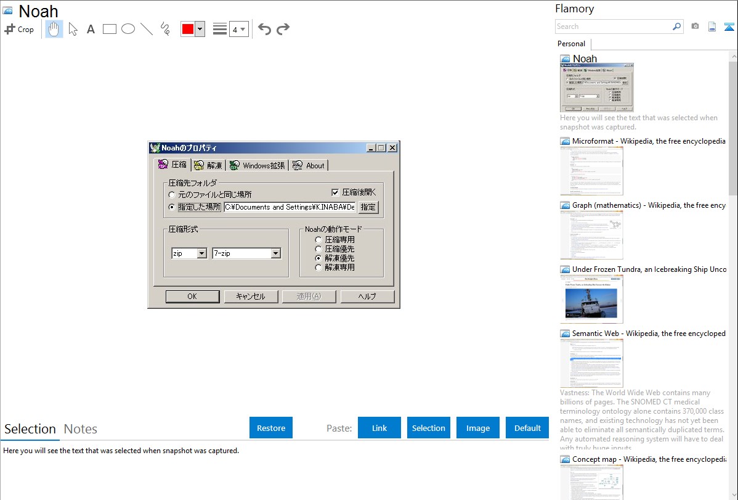Click the magnifier search icon

677,27
